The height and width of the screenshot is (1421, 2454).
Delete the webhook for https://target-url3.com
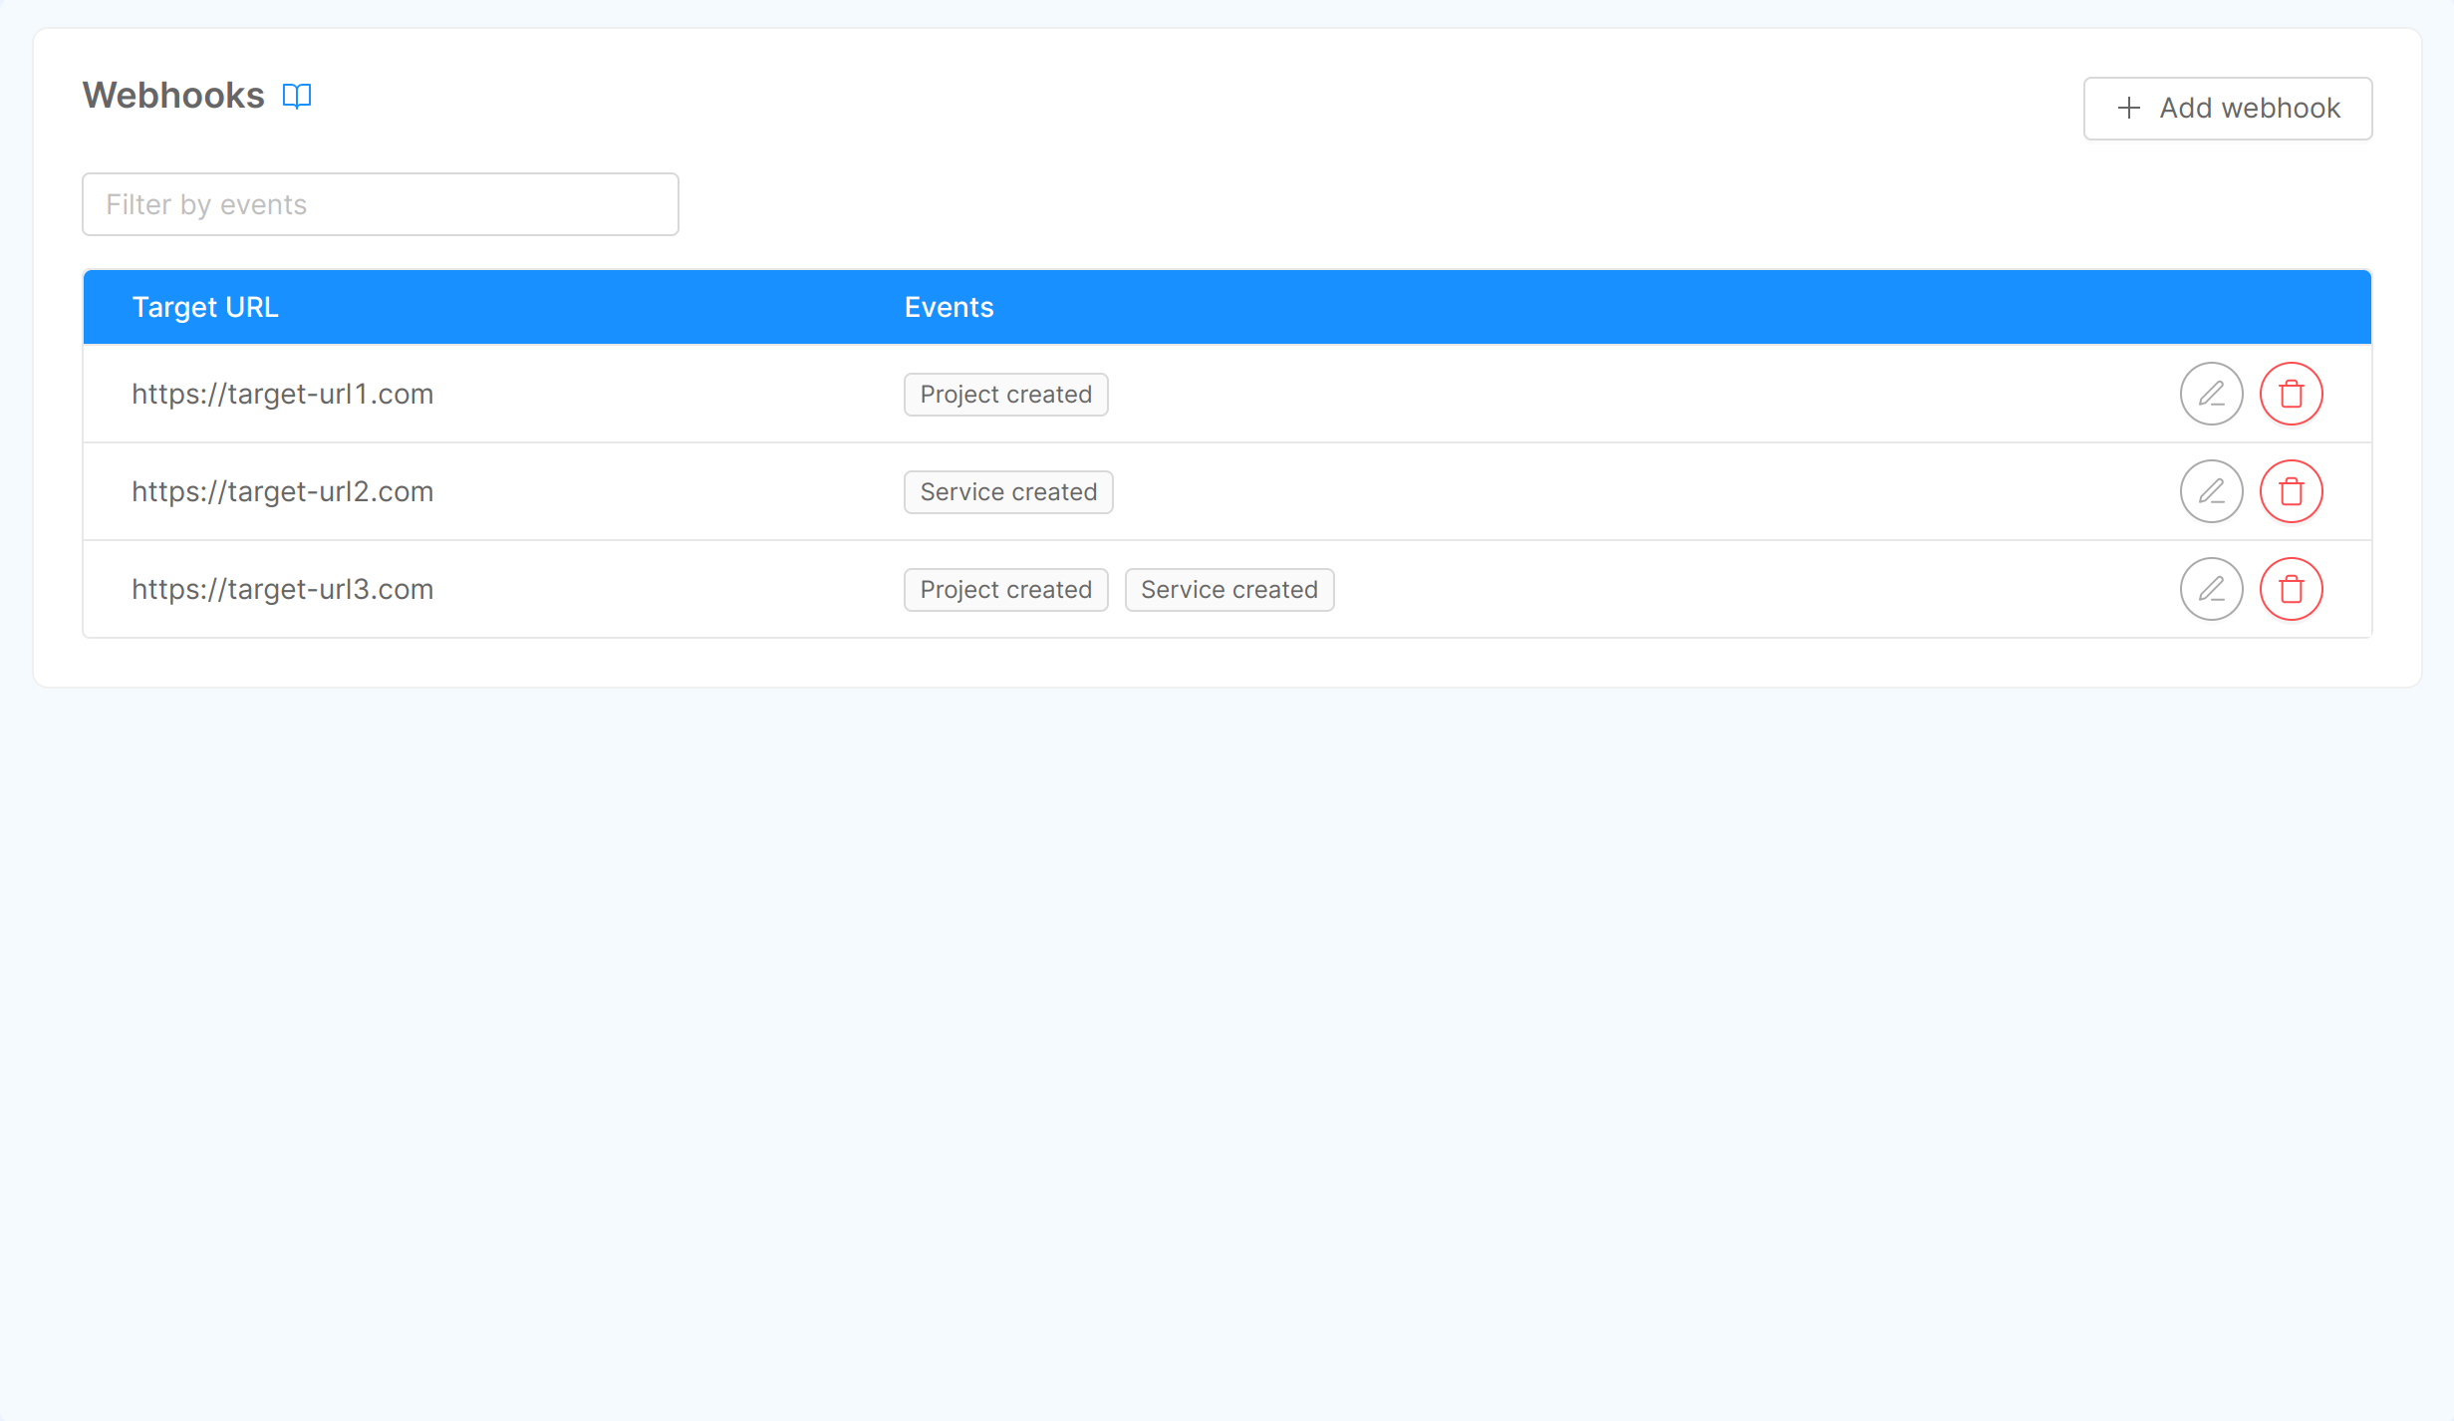2291,589
